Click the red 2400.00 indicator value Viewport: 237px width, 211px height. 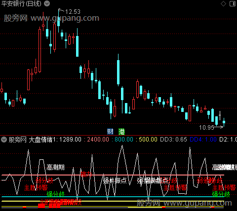pos(98,140)
